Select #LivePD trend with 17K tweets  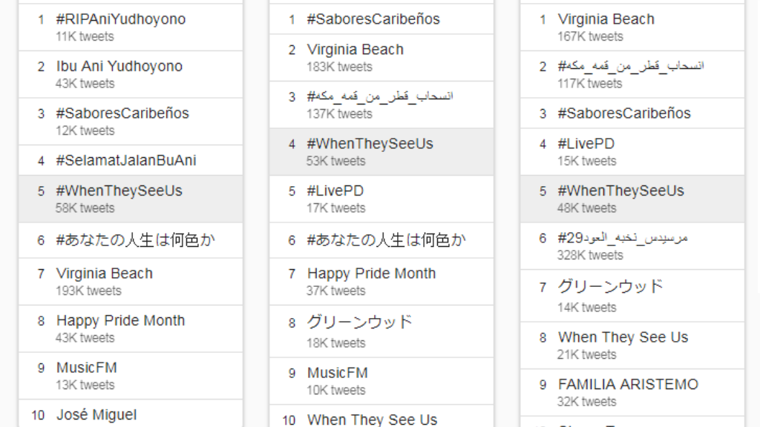click(335, 191)
